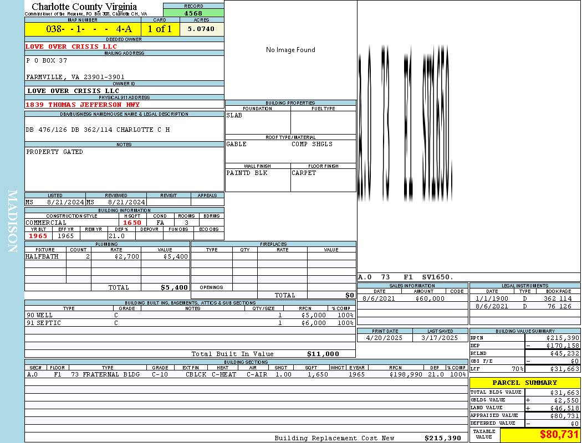Select the 90 WELL built-in row
Image resolution: width=582 pixels, height=443 pixels.
[190, 316]
